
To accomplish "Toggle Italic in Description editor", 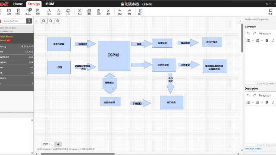I will (x=273, y=102).
